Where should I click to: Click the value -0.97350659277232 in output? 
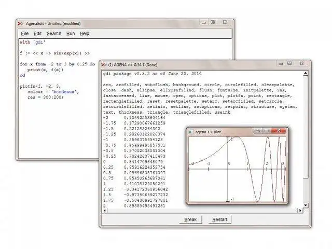[x=146, y=195]
